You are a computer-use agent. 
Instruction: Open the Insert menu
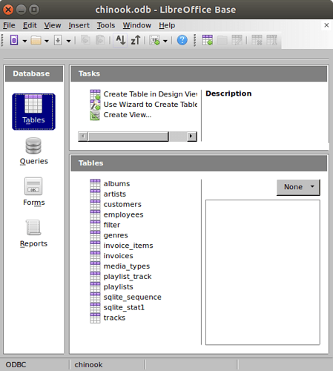coord(79,25)
